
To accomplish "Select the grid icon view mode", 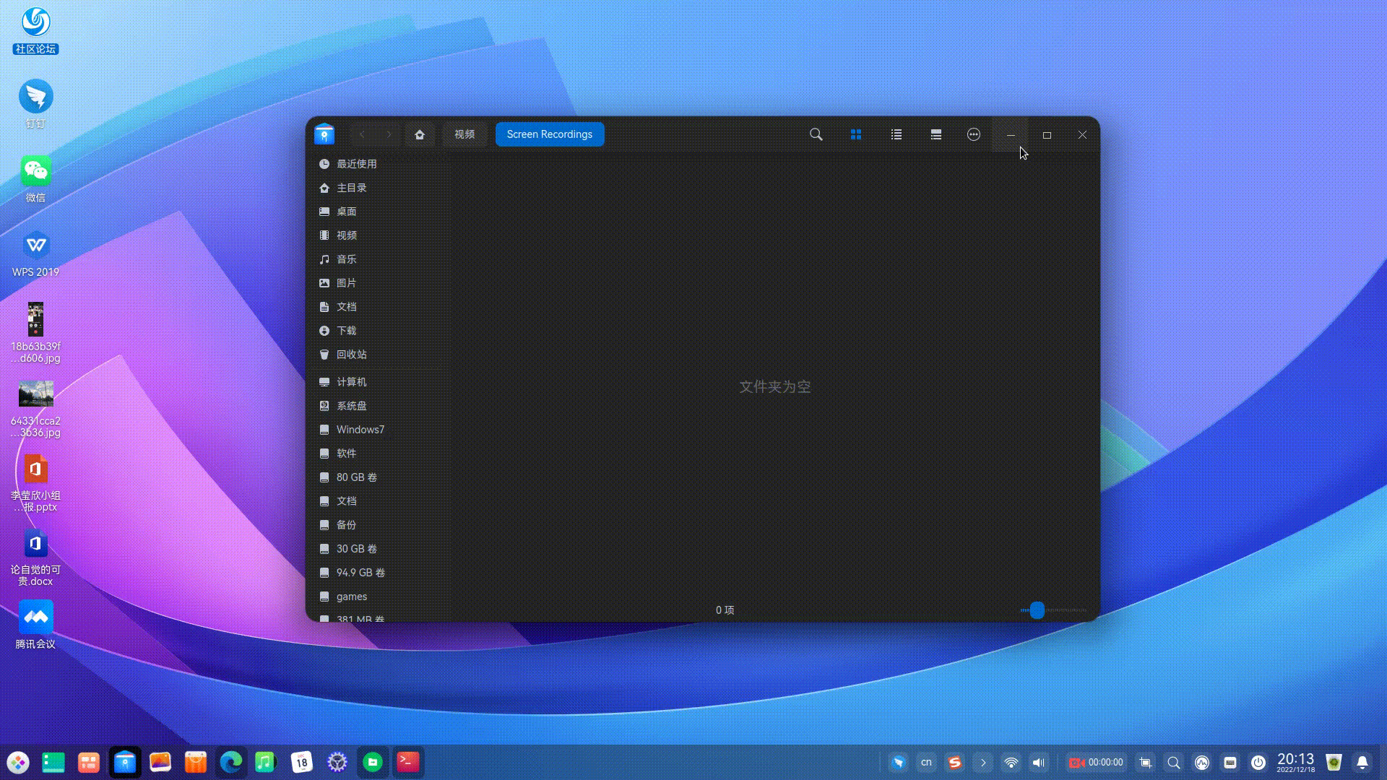I will click(855, 134).
